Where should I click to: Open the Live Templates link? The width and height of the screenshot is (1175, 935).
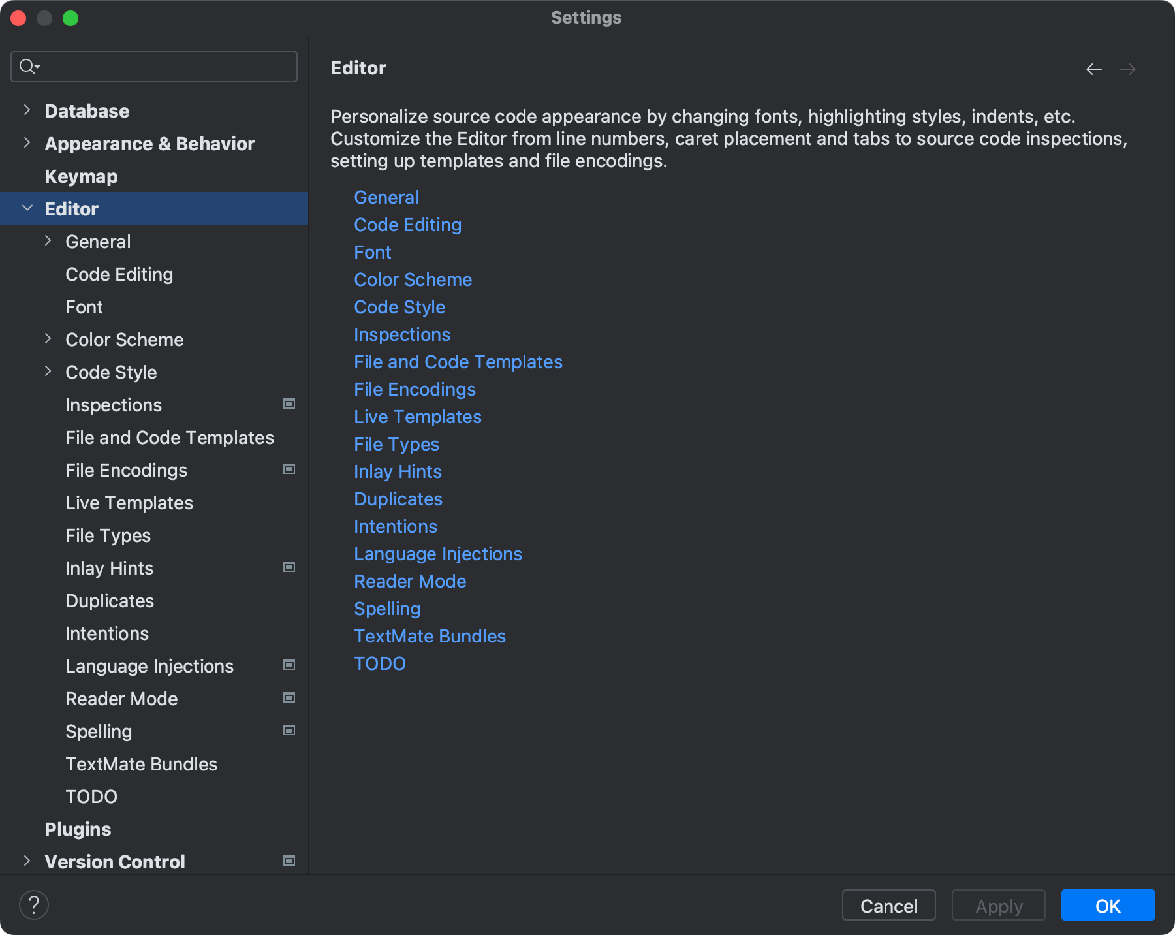point(418,417)
